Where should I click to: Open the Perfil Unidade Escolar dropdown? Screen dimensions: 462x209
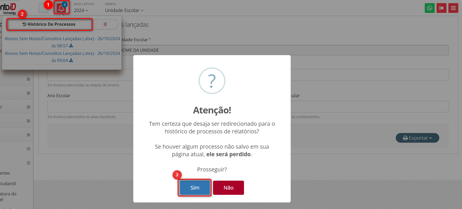point(124,11)
